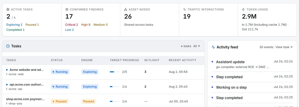Click Exploring engine badge for t-acme-web
Image resolution: width=299 pixels, height=107 pixels.
tap(90, 72)
